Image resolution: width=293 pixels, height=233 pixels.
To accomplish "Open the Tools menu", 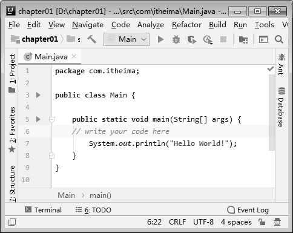I will (265, 25).
